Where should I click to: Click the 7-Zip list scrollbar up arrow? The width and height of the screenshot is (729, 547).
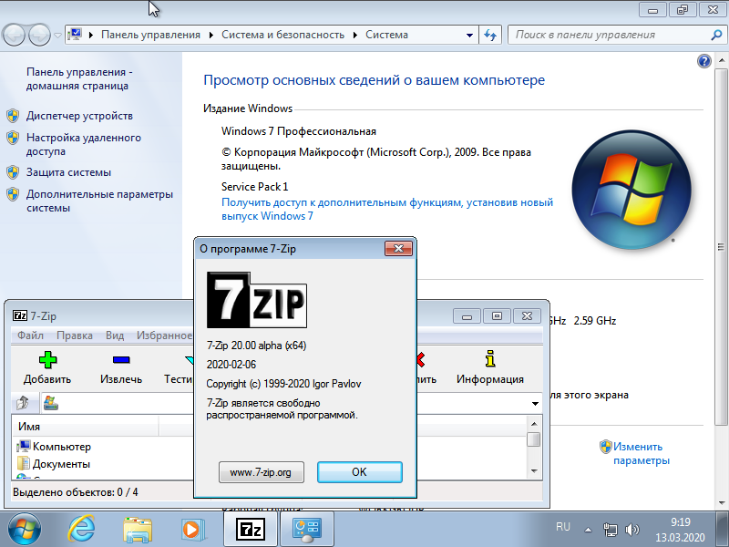(x=534, y=424)
